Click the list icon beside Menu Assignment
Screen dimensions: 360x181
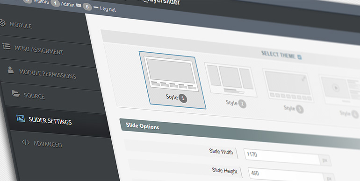point(7,47)
